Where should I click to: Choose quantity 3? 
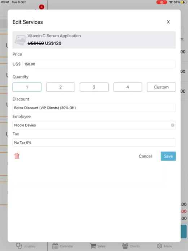(x=94, y=87)
